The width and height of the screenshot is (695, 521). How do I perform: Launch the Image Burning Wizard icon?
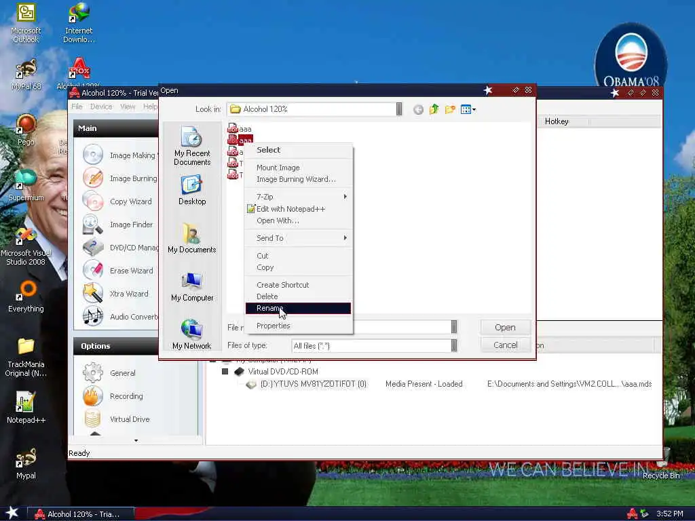tap(93, 178)
